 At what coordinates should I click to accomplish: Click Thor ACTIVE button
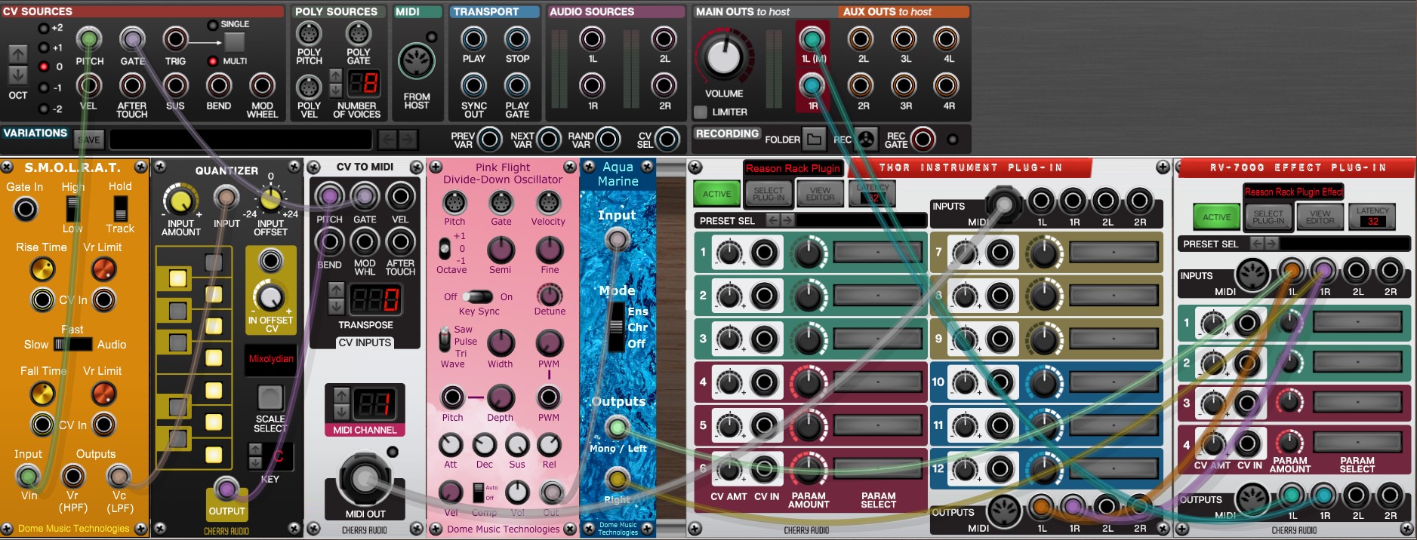[716, 194]
